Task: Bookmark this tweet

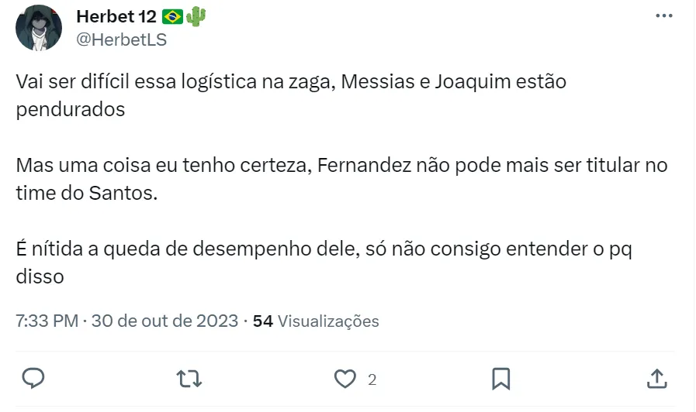Action: click(x=500, y=379)
